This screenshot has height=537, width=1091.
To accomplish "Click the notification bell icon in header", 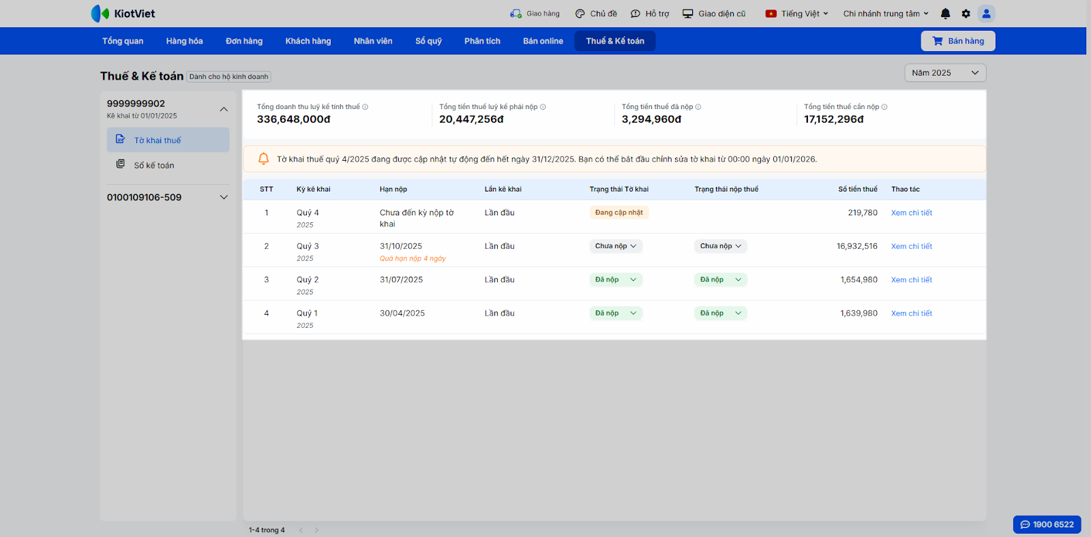I will (x=945, y=14).
